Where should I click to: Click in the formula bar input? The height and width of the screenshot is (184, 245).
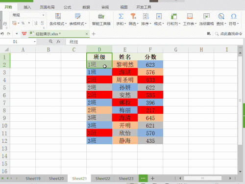coord(154,42)
